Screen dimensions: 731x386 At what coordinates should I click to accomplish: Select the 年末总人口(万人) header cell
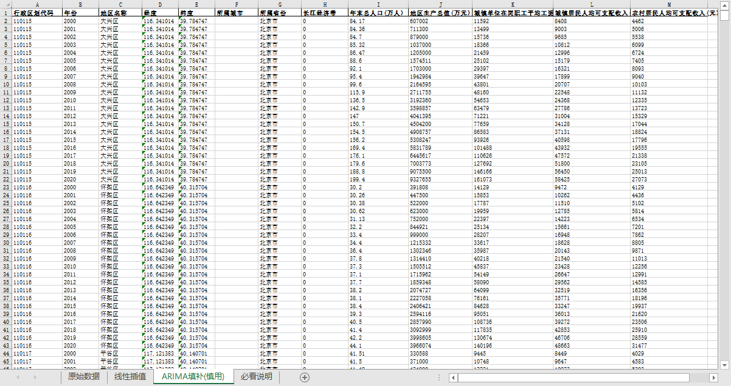tap(378, 12)
